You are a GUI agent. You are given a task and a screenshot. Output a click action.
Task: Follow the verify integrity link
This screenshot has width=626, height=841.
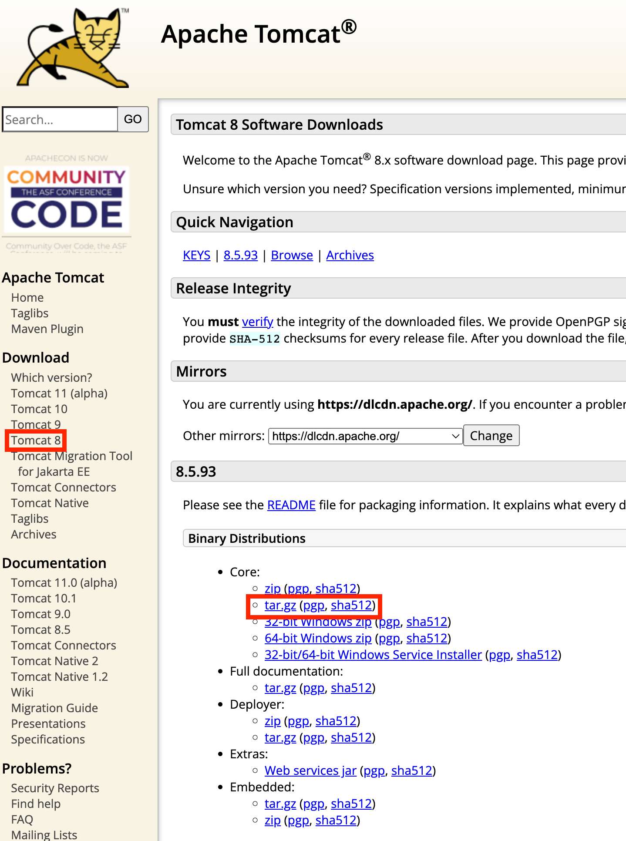(257, 322)
